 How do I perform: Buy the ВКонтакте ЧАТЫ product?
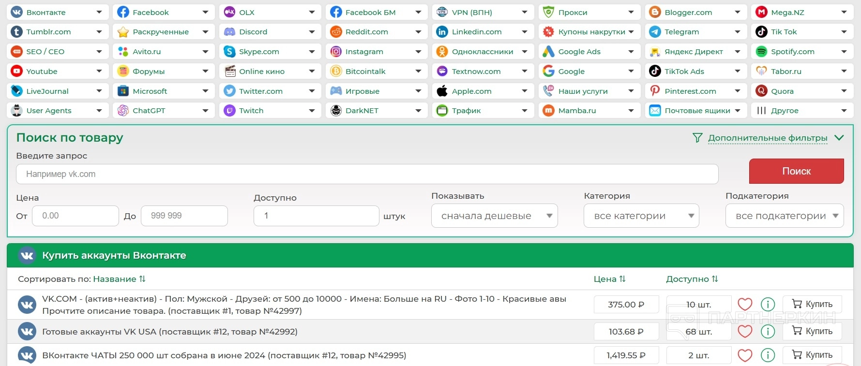[x=813, y=355]
